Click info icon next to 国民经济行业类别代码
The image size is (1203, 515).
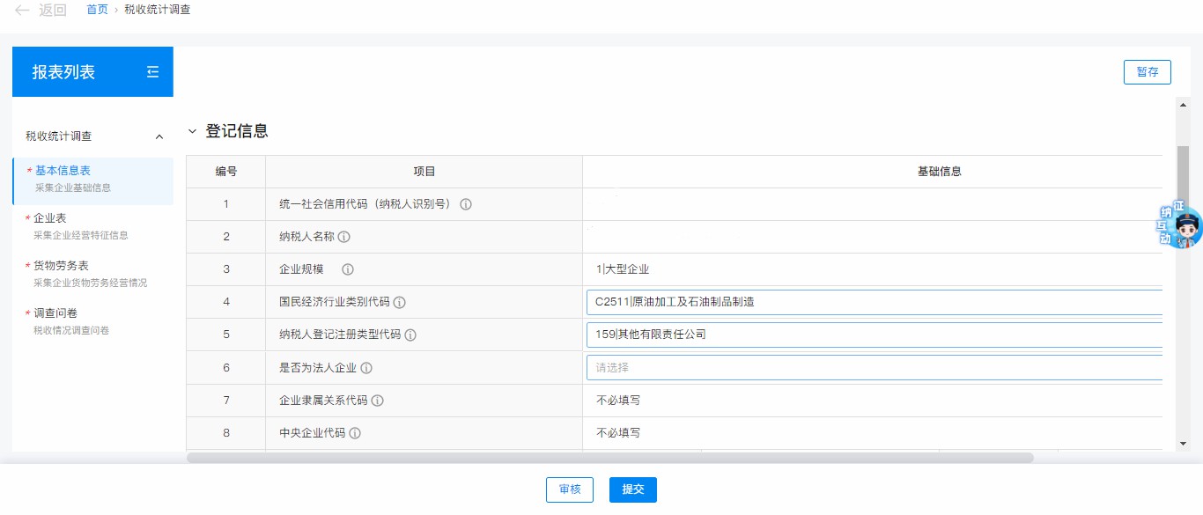coord(399,302)
